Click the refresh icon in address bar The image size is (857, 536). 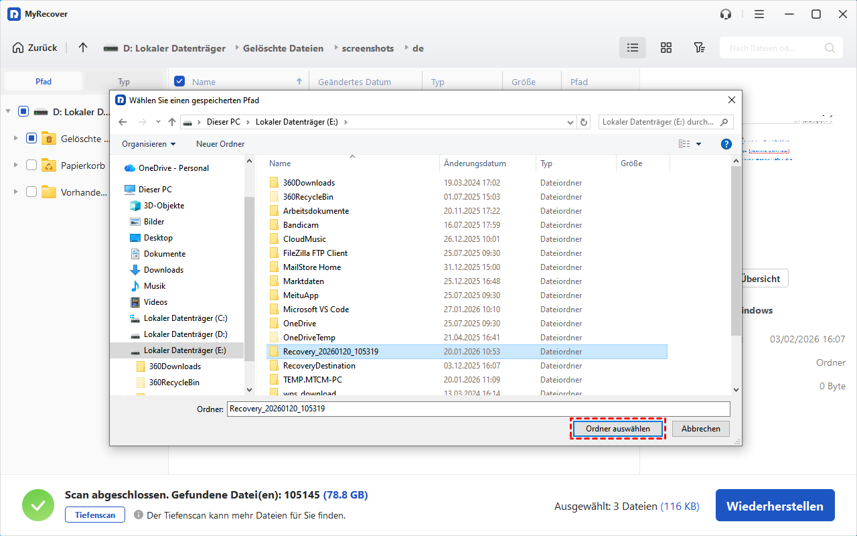(584, 122)
